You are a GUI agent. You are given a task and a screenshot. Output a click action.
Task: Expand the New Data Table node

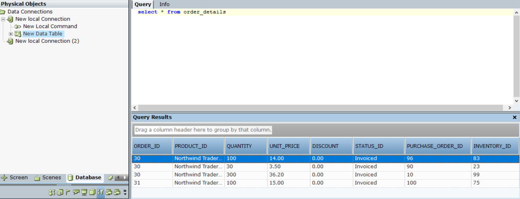tap(11, 34)
